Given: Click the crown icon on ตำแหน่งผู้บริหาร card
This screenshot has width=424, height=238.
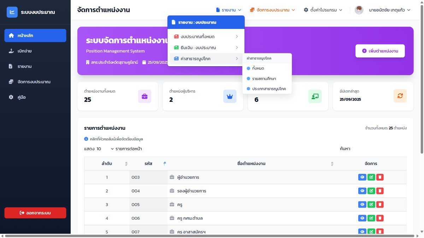Looking at the screenshot, I should click(230, 96).
